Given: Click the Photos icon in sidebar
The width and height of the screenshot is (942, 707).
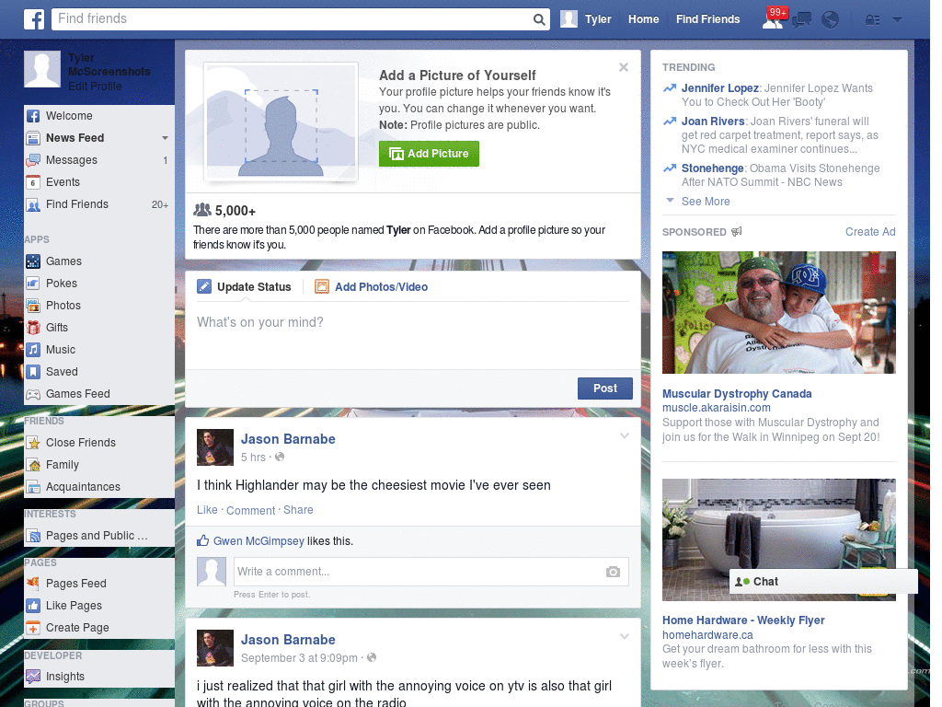Looking at the screenshot, I should [x=33, y=306].
